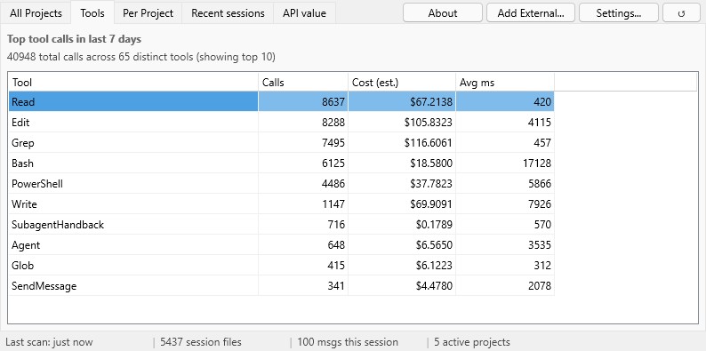Go to Recent sessions tab
The height and width of the screenshot is (351, 706).
[x=228, y=13]
